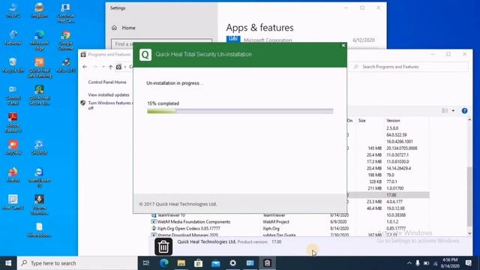Launch SHAREit desktop shortcut
The height and width of the screenshot is (270, 480).
(x=39, y=147)
